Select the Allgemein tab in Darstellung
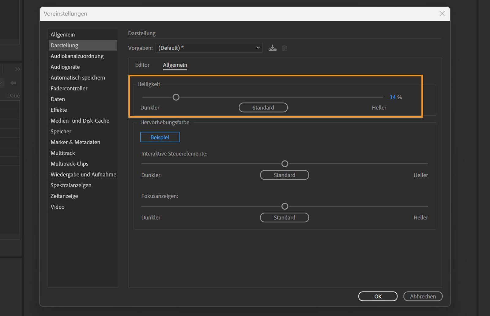 175,65
